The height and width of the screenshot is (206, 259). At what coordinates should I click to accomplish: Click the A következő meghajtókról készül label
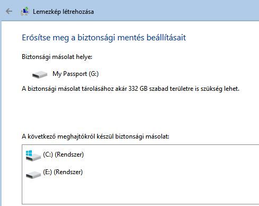click(96, 136)
